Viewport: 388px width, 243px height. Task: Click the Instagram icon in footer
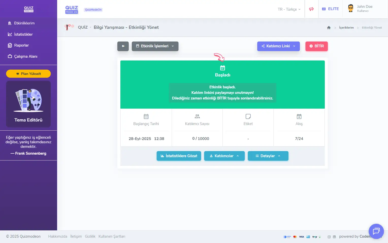pos(329,237)
